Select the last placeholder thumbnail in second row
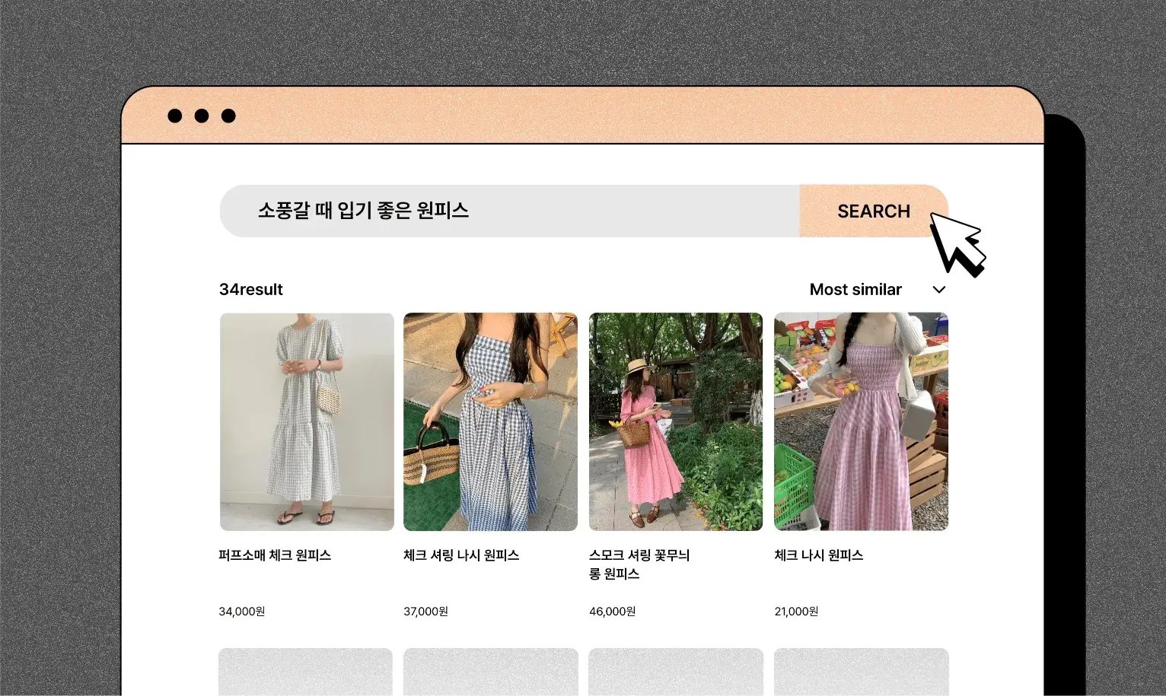1166x696 pixels. click(x=861, y=672)
